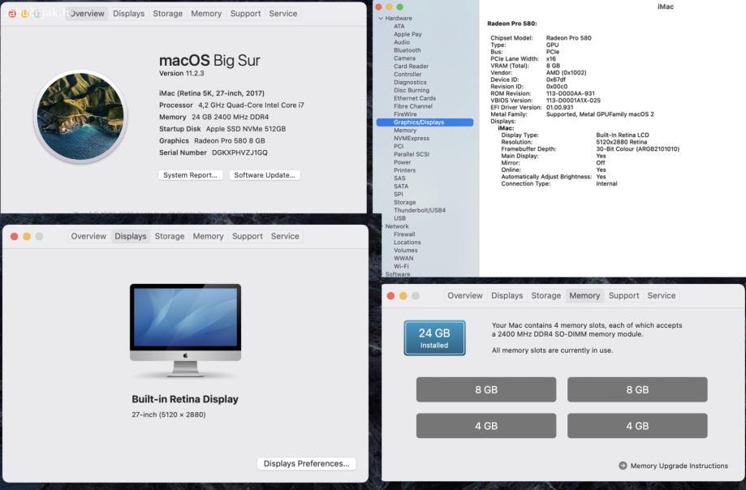Follow the Memory Upgrade Instructions link

pyautogui.click(x=679, y=466)
